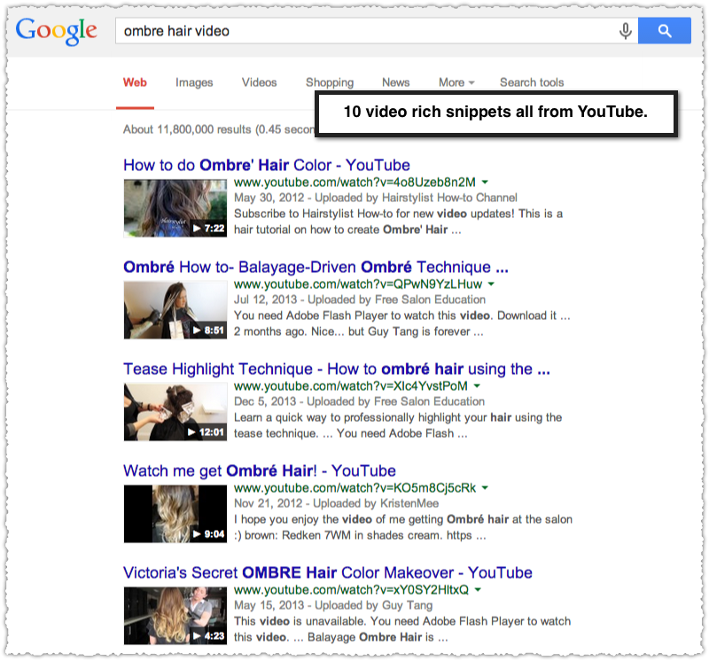The image size is (709, 661).
Task: Expand arrow next to URL v=XIc4YvstPoM
Action: (x=477, y=386)
